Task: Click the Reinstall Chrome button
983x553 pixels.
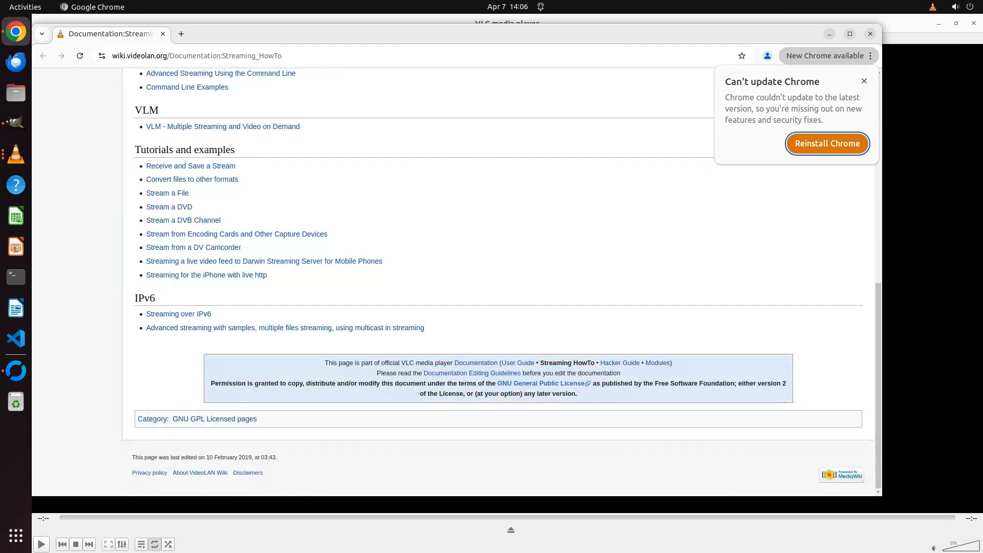Action: click(x=827, y=143)
